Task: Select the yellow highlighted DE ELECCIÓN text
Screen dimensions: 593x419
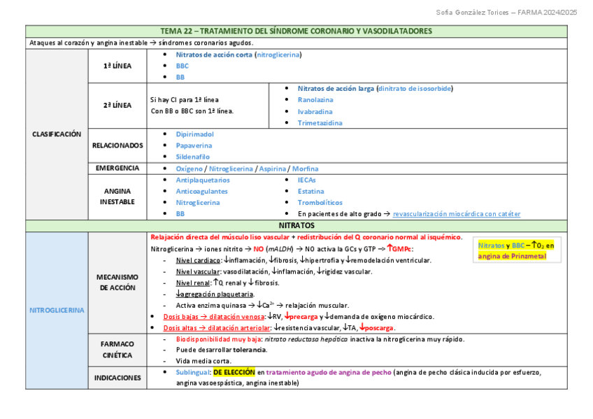Action: coord(235,372)
